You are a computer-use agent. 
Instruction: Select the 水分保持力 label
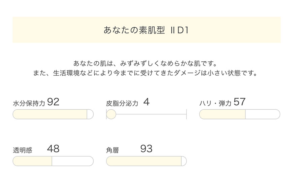(29, 104)
